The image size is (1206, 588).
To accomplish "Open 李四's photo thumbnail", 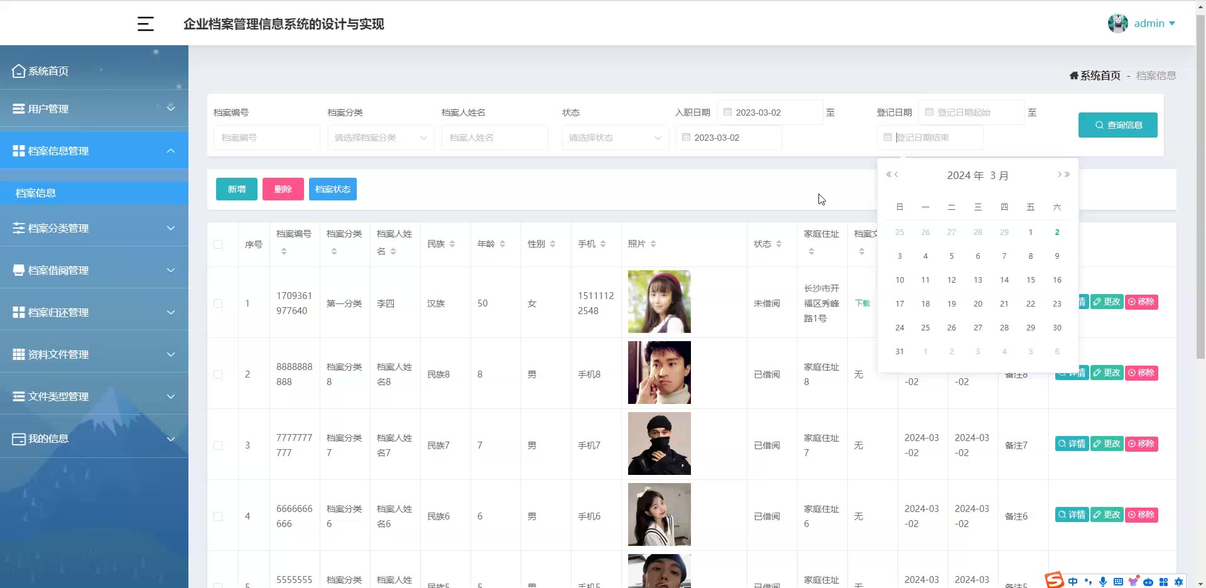I will click(660, 302).
